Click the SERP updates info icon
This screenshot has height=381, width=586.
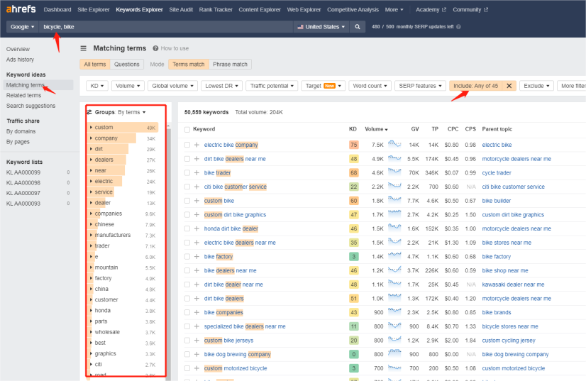coord(458,27)
